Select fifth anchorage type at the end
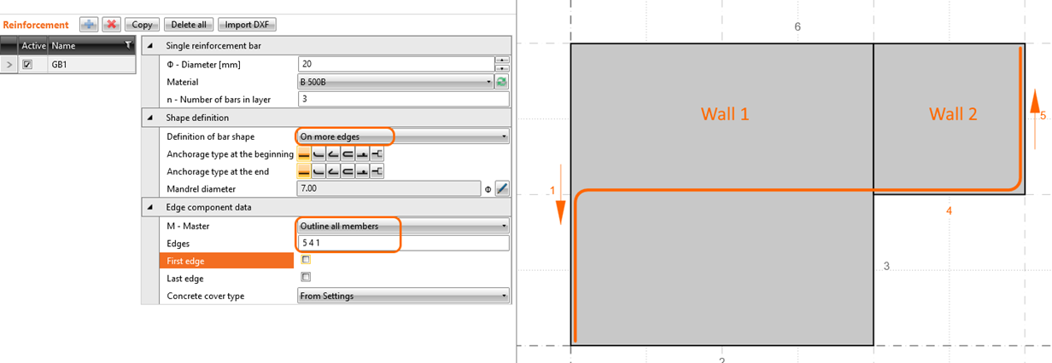Viewport: 1052px width, 363px height. tap(362, 171)
